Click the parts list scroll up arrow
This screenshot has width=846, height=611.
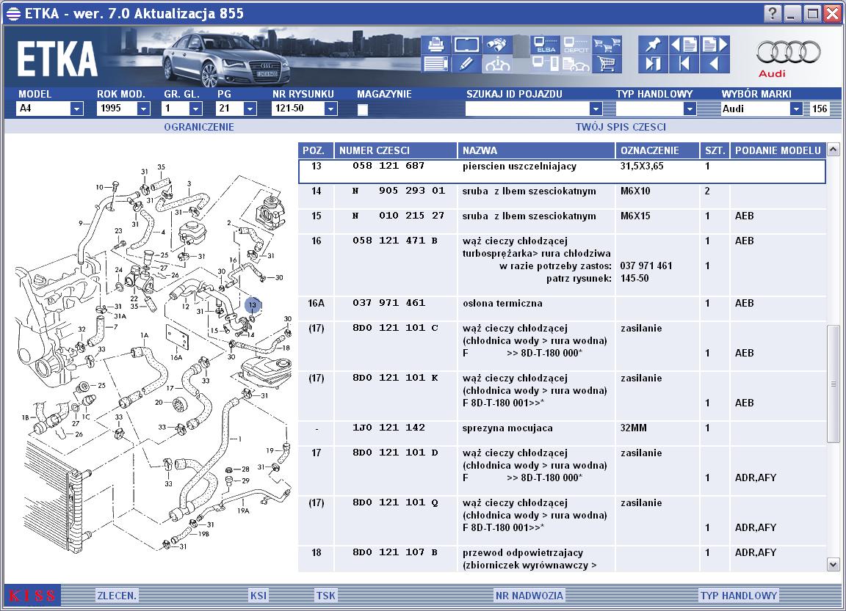click(833, 149)
